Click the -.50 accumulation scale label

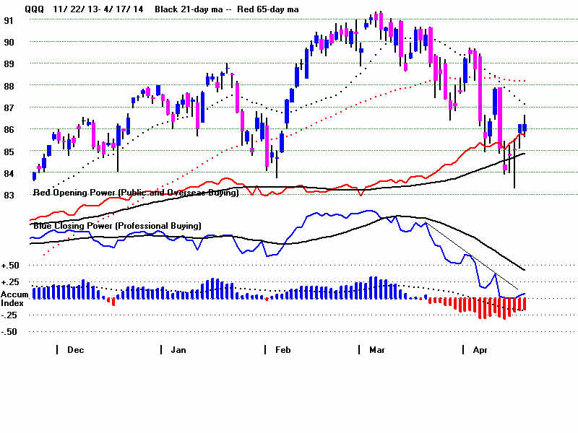tap(10, 332)
